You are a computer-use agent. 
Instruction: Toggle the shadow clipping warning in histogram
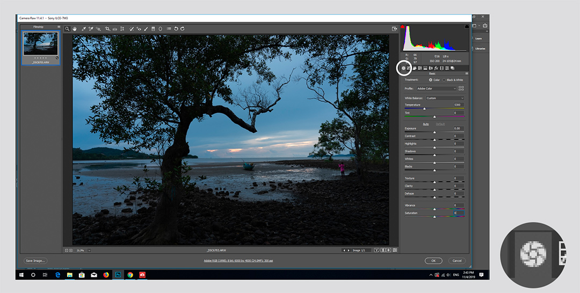[403, 27]
